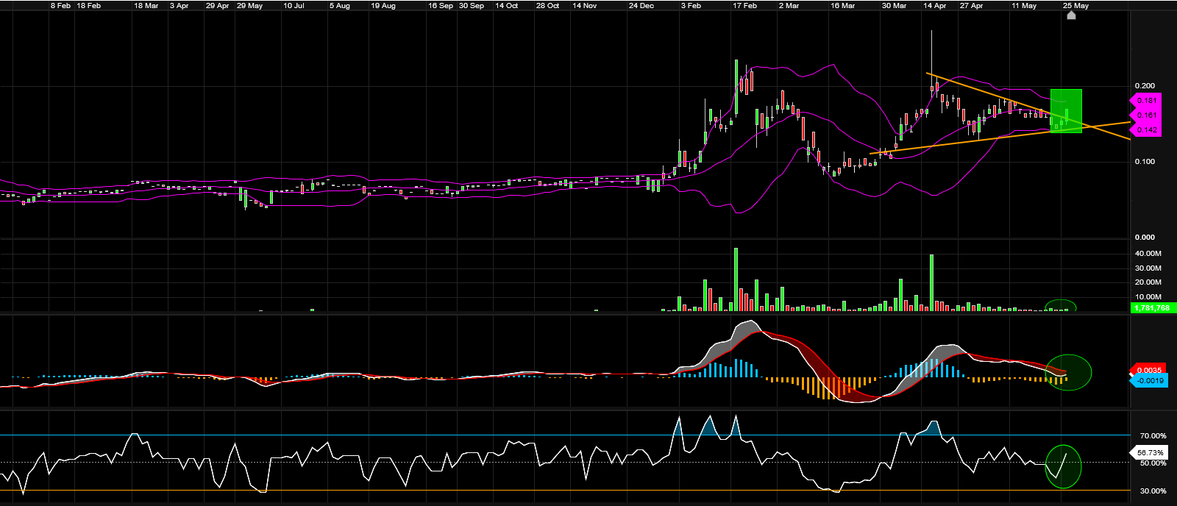Select the blue -0.0019 MACD value tag
This screenshot has width=1177, height=506.
[x=1148, y=381]
